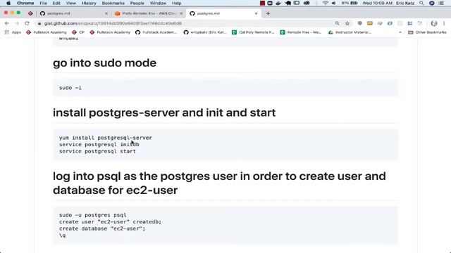This screenshot has height=253, width=451.
Task: Open the Remote Flex bookmark
Action: (301, 32)
